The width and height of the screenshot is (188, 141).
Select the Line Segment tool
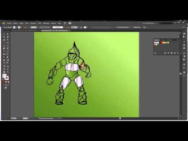tap(4, 43)
